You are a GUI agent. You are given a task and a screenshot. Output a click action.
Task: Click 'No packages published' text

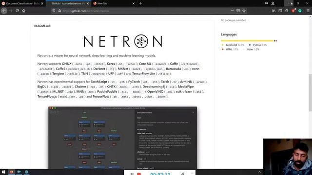click(x=234, y=20)
